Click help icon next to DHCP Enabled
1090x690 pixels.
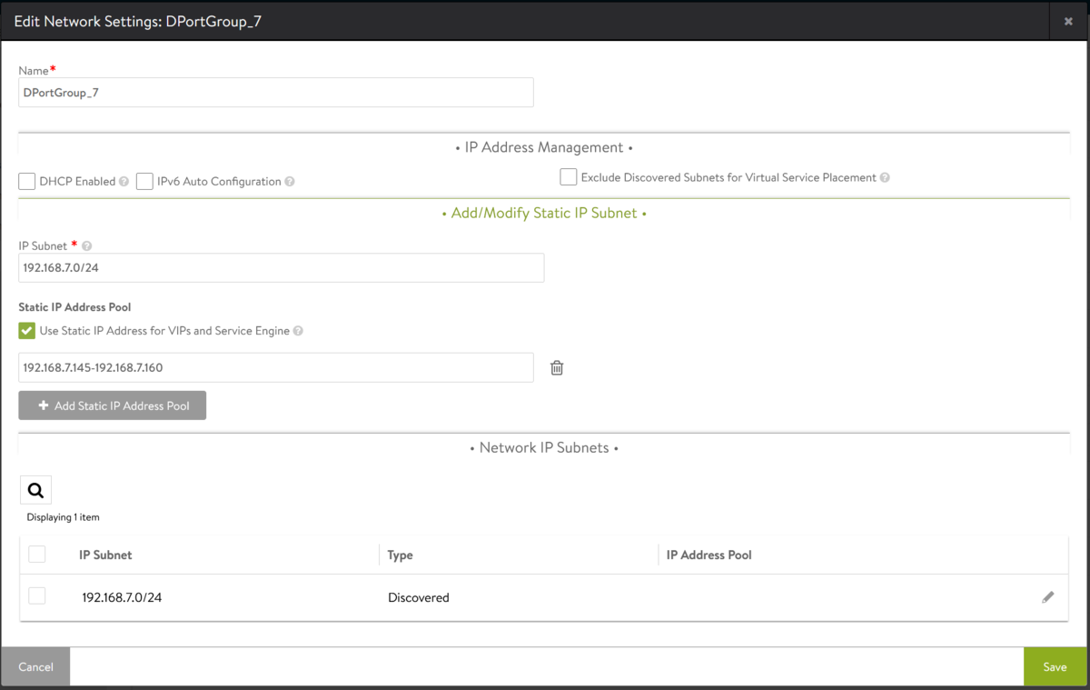tap(124, 182)
